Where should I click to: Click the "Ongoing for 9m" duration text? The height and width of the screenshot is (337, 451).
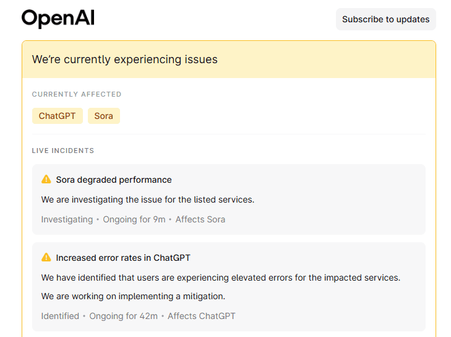coord(134,219)
